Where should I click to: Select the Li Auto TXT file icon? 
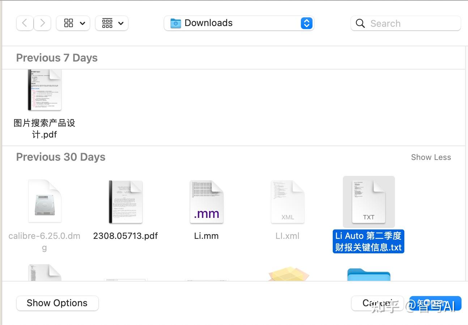[x=369, y=202]
